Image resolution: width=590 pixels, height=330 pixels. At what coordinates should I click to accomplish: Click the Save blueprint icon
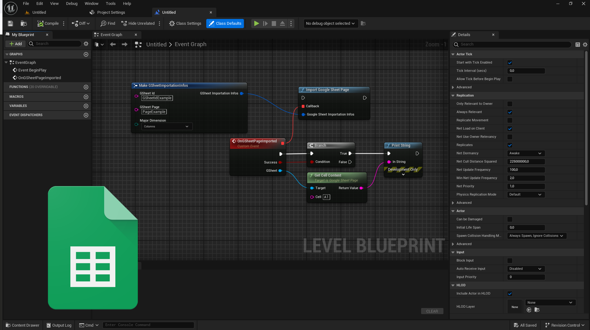(10, 24)
